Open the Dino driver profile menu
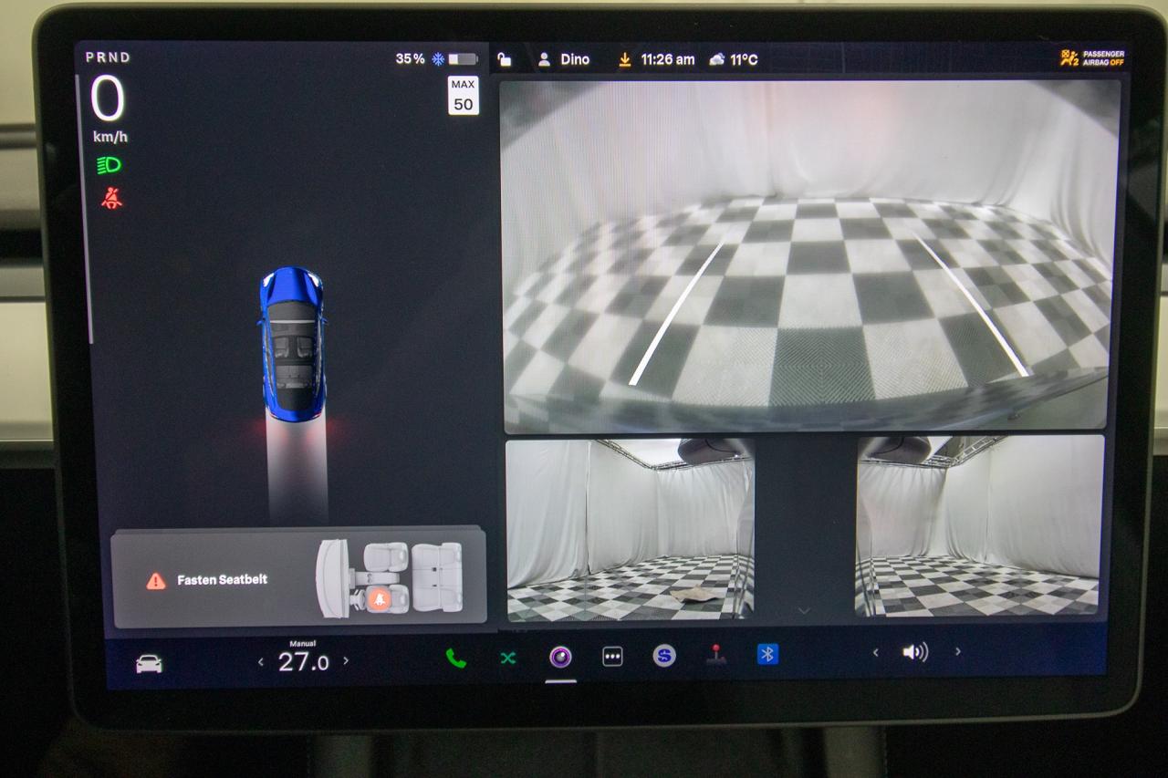This screenshot has width=1168, height=778. click(564, 59)
